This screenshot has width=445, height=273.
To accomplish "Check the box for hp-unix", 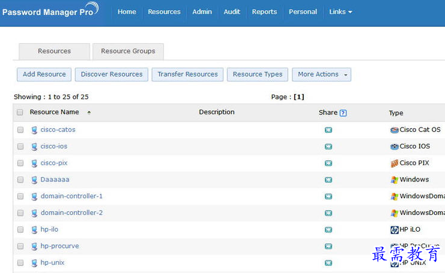I will (20, 263).
